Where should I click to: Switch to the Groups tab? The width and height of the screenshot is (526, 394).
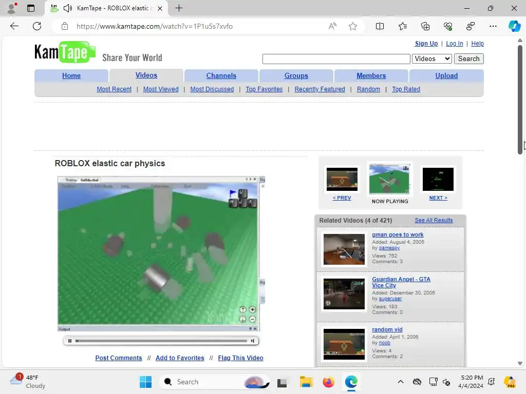296,76
